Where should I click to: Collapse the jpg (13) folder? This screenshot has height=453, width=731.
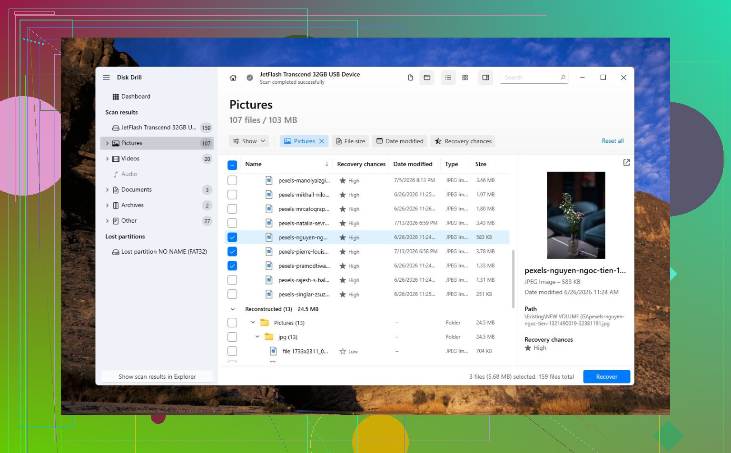pyautogui.click(x=257, y=337)
